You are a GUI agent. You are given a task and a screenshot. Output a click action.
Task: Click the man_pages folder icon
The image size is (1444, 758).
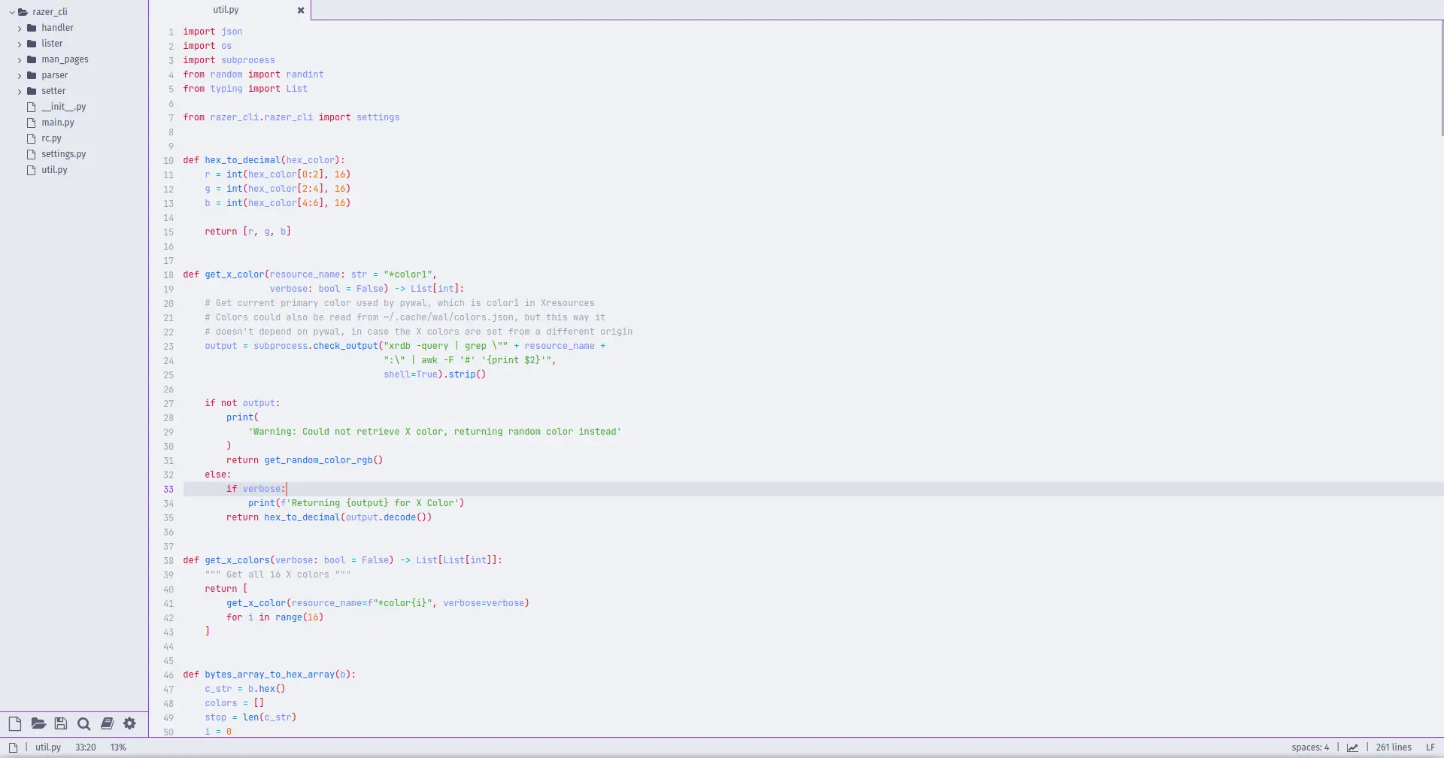[32, 59]
